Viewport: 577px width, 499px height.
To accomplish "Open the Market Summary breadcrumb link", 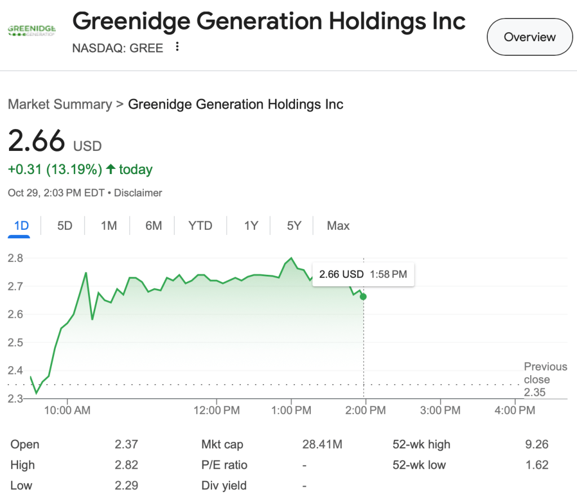I will coord(60,104).
